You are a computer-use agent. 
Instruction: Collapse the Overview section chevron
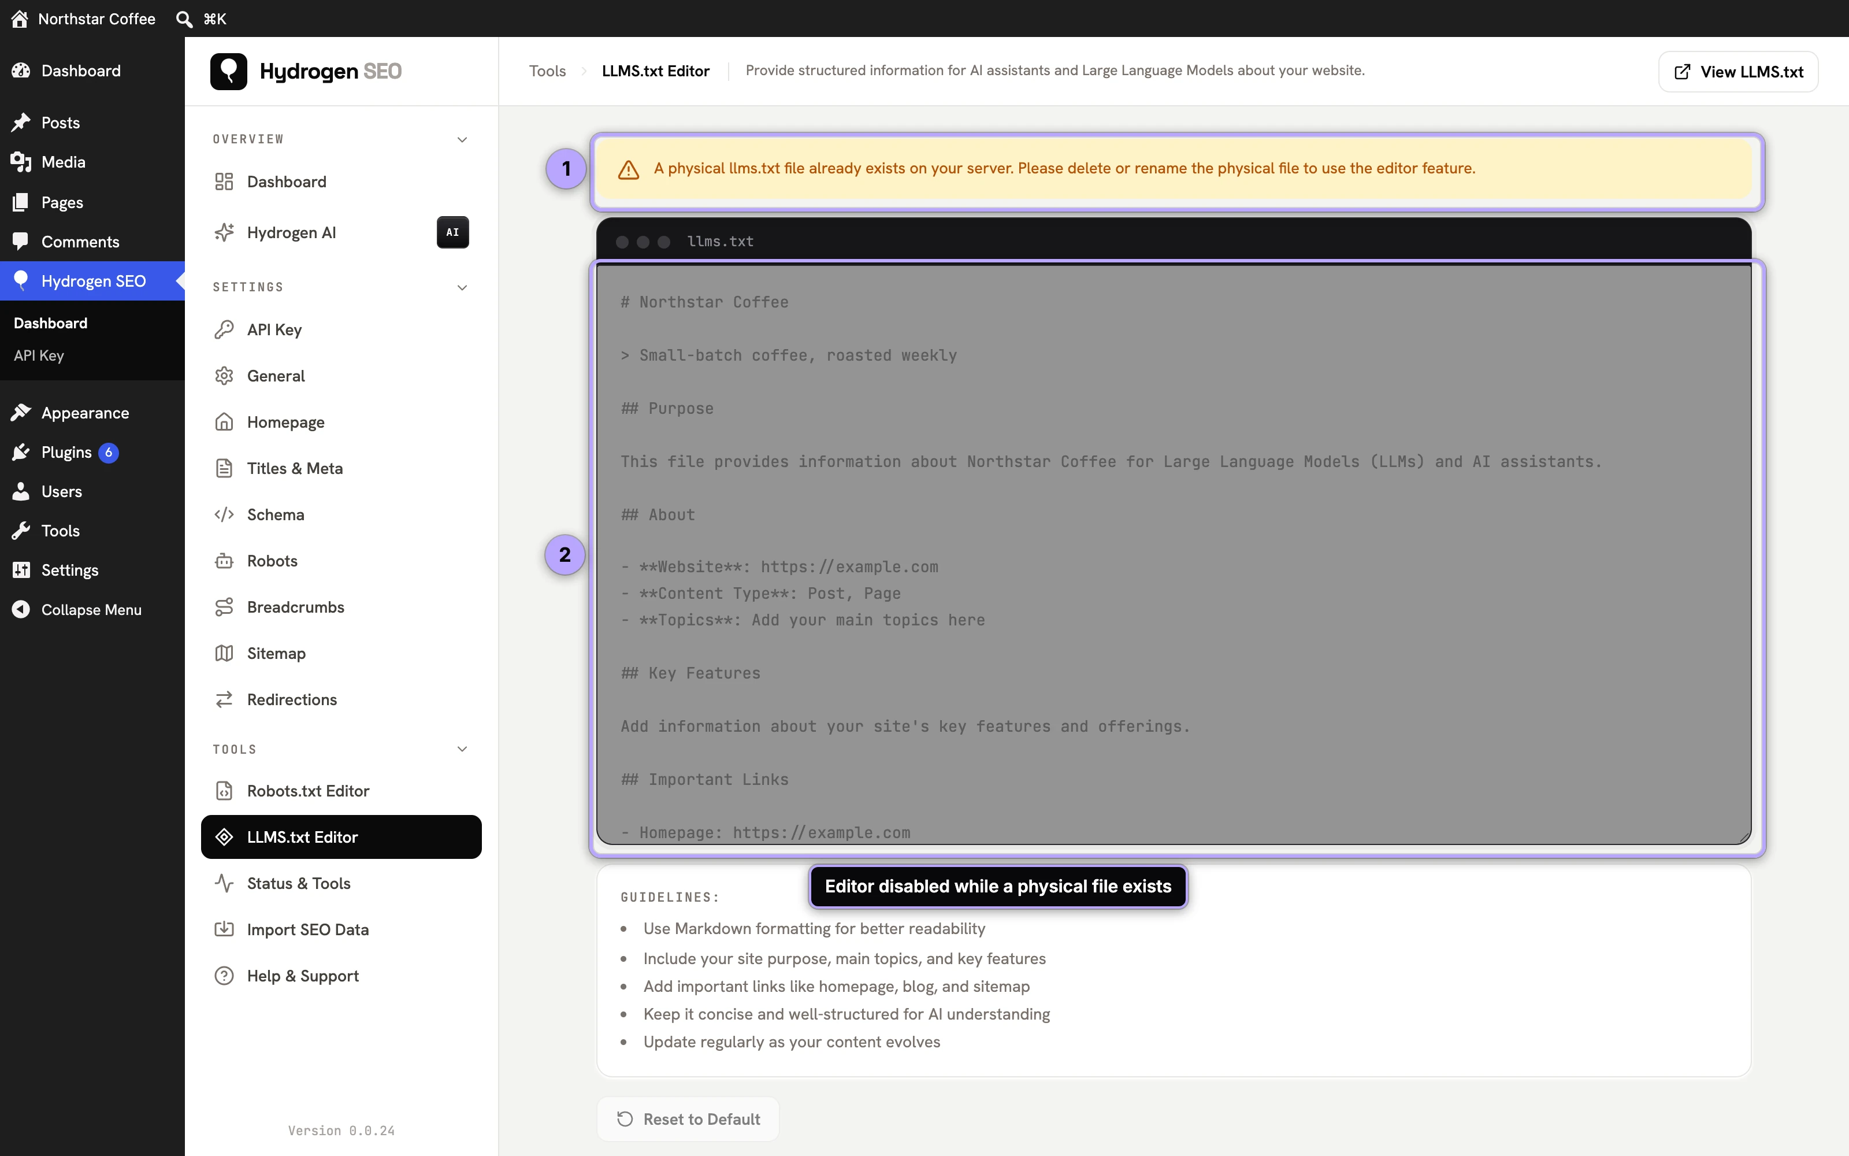coord(462,139)
